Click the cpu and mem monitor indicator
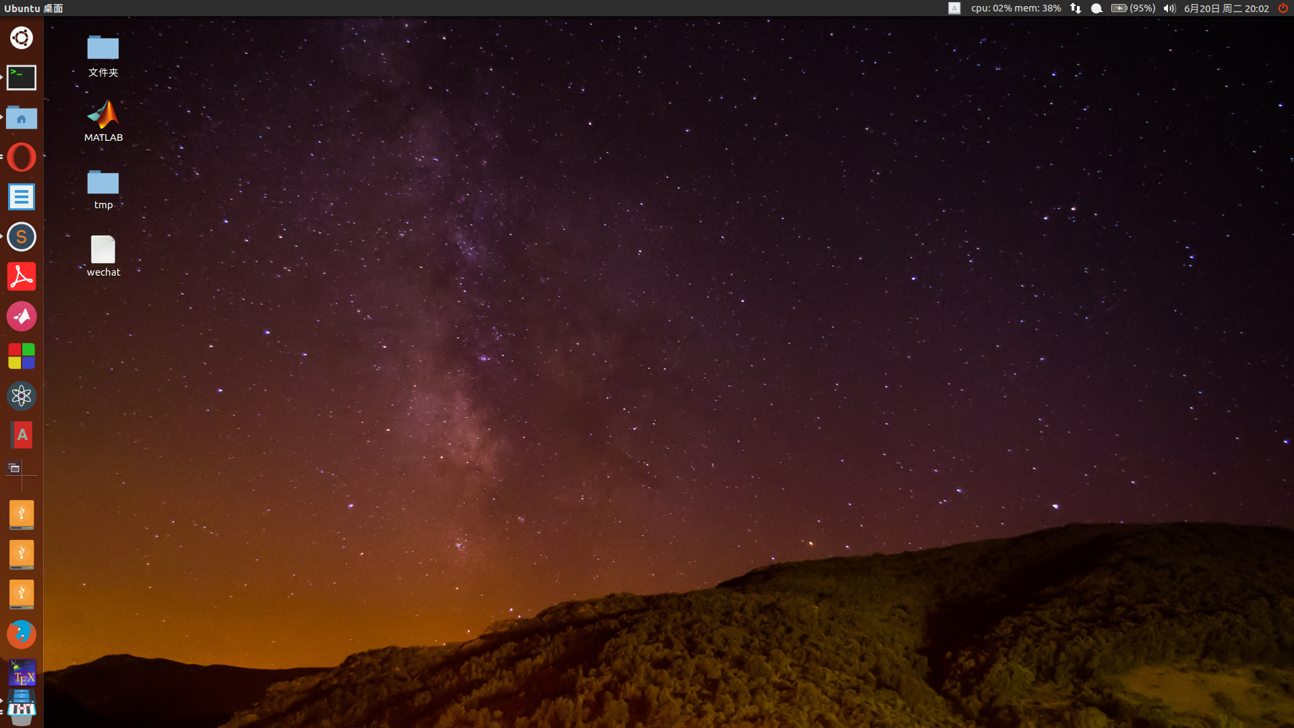 [1016, 8]
